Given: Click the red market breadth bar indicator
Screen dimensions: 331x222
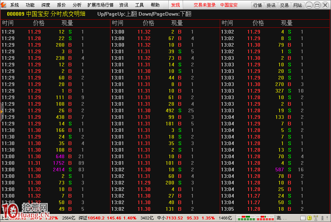Looking at the screenshot, I should click(x=265, y=218).
